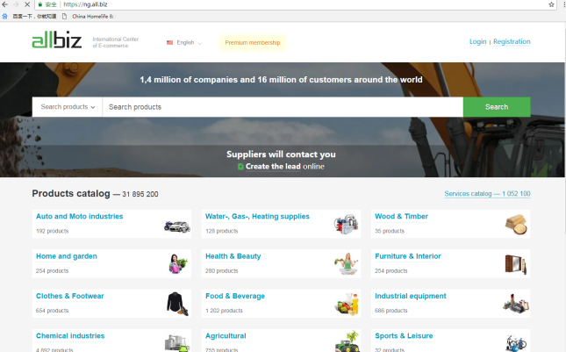
Task: Open Services catalog link
Action: coord(488,194)
